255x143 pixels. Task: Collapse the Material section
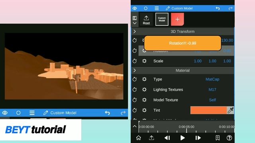coord(135,70)
